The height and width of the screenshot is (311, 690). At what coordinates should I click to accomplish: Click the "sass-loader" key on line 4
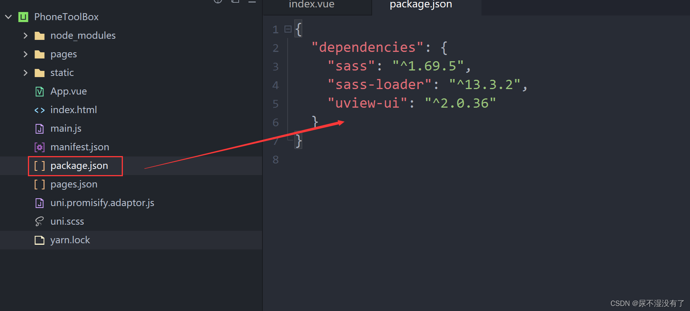(x=379, y=84)
